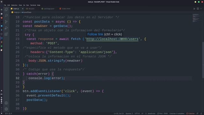The image size is (204, 115).
Task: Change encoding via UTF-8 indicator
Action: [x=137, y=114]
